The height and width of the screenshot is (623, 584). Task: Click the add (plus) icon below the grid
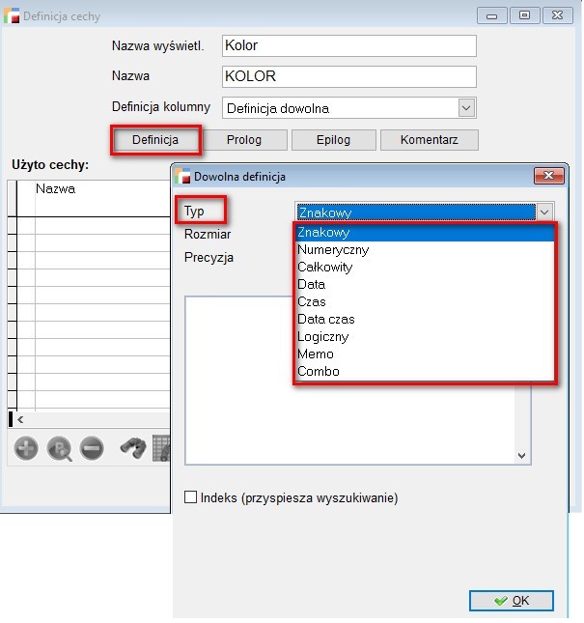(26, 448)
